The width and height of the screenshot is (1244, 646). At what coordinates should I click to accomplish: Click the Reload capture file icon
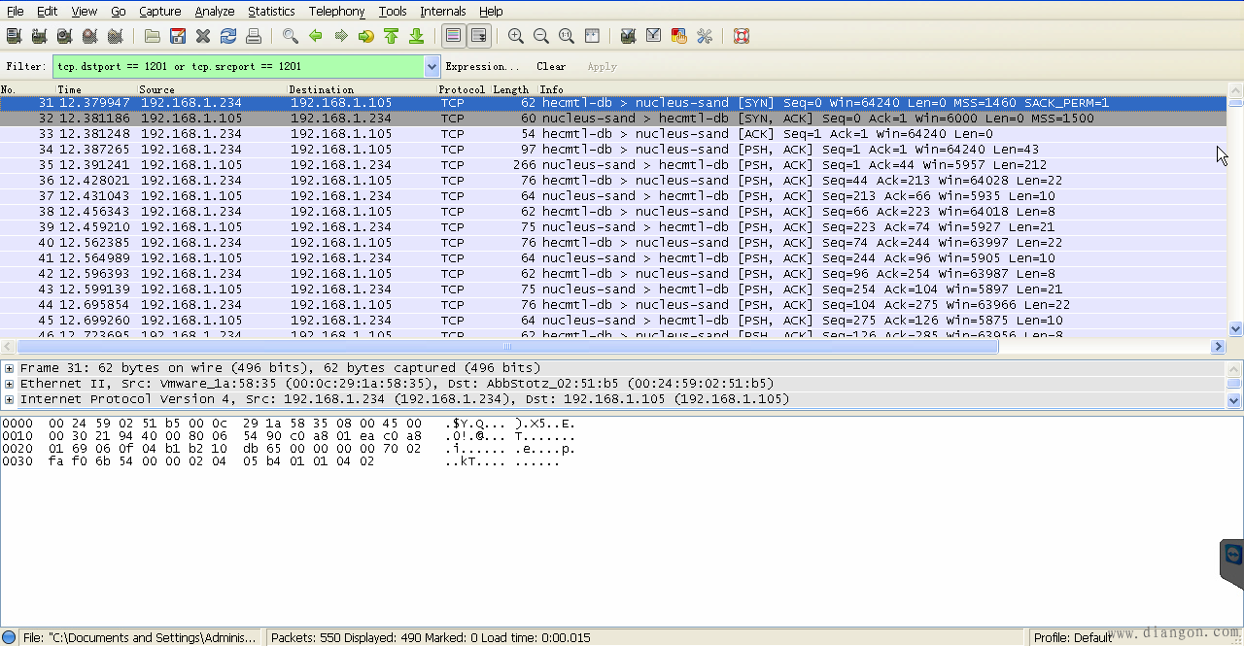click(228, 36)
